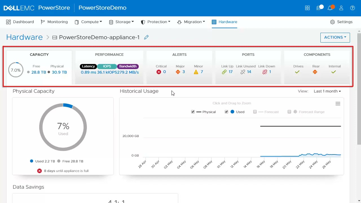Image resolution: width=361 pixels, height=203 pixels.
Task: Click the Dell EMC PowerStore logo
Action: (x=37, y=8)
